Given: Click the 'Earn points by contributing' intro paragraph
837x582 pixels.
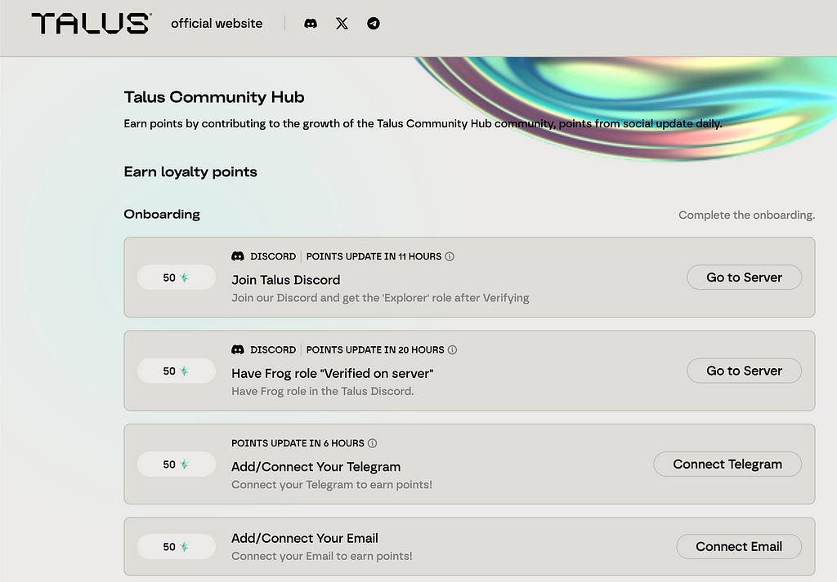Looking at the screenshot, I should 423,123.
